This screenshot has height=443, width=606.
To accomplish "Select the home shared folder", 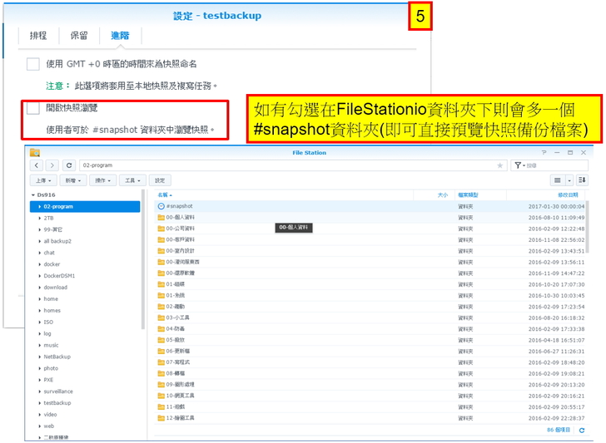I will click(51, 299).
